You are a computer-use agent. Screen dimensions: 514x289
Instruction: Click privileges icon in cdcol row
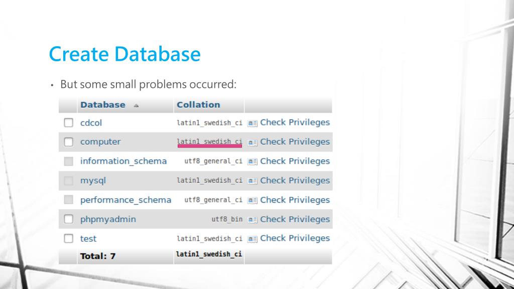[252, 123]
